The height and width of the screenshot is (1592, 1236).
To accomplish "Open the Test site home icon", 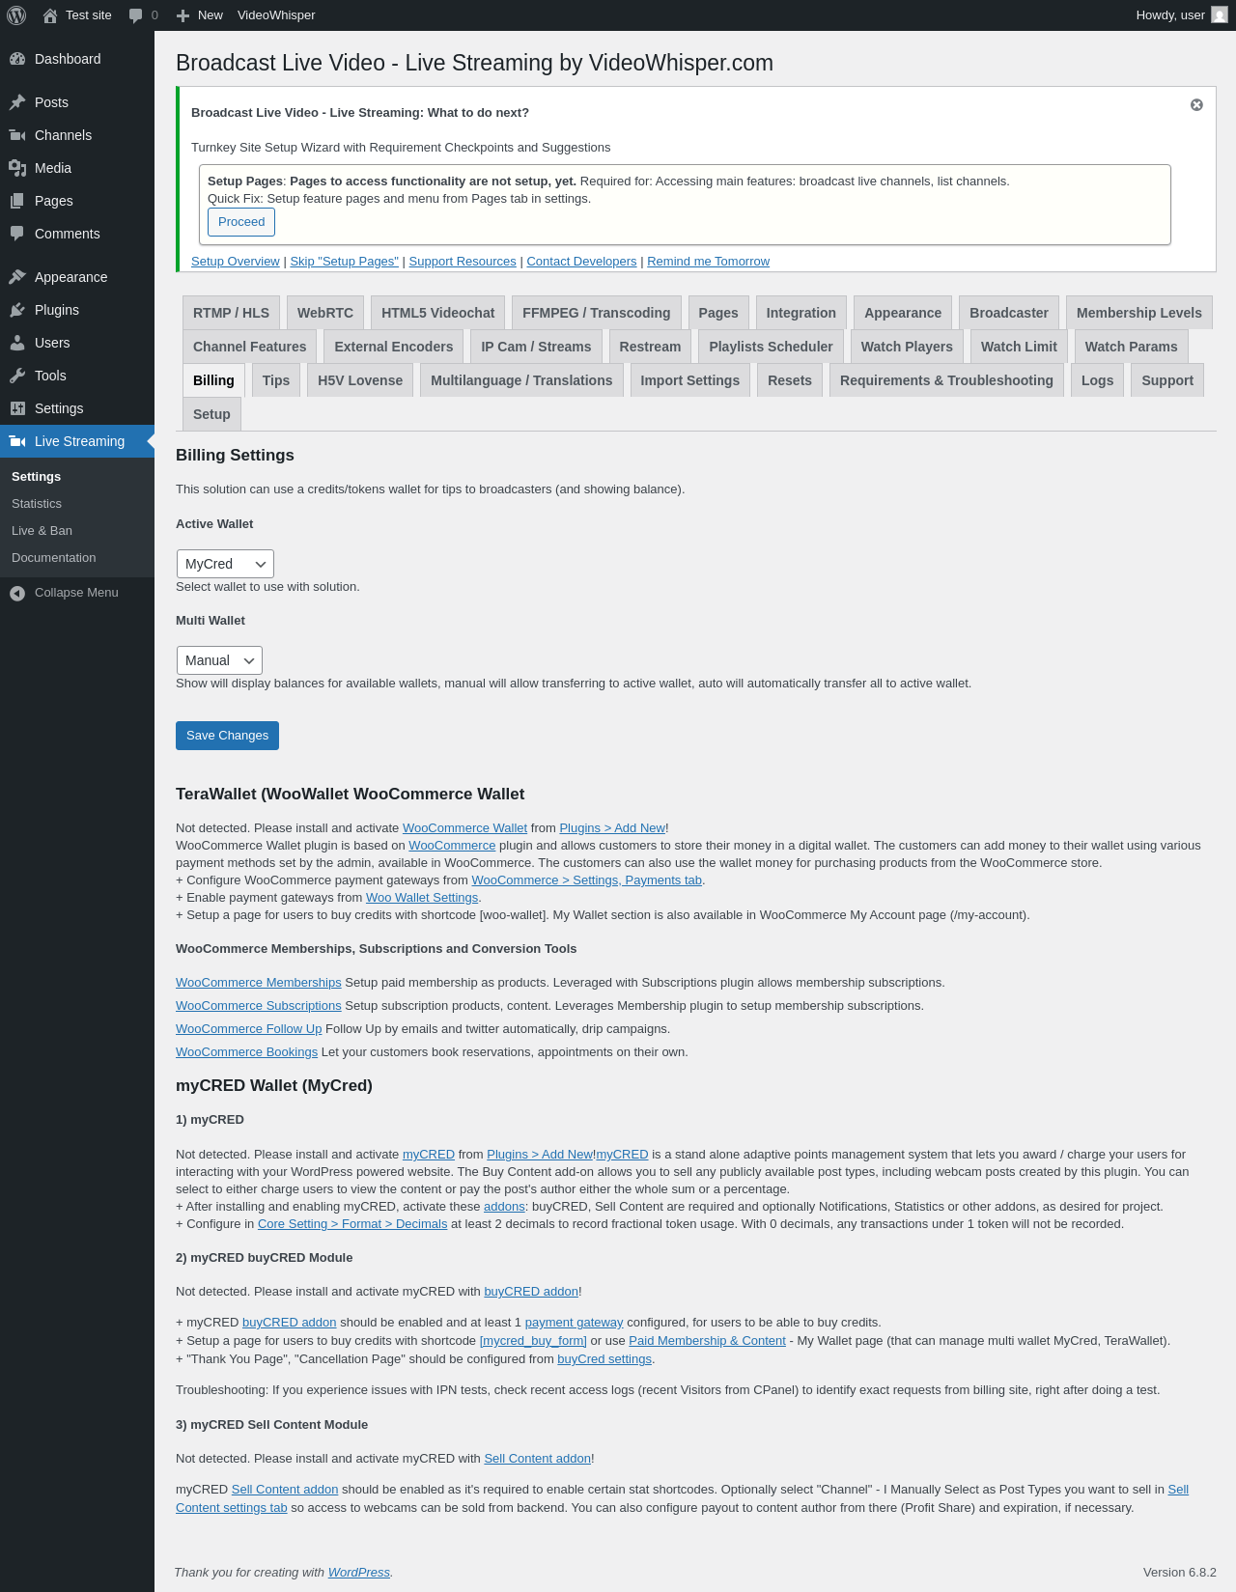I will 50,15.
